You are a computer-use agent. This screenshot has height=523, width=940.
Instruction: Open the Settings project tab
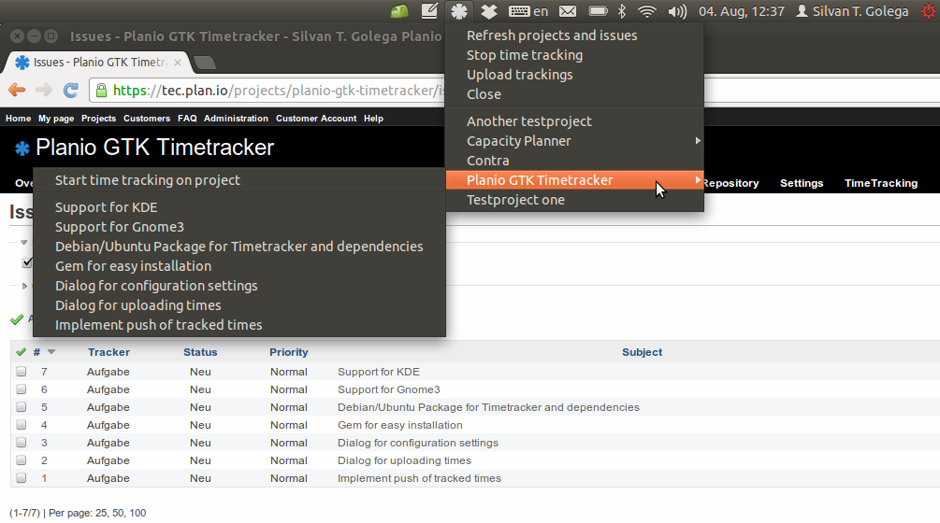coord(802,183)
